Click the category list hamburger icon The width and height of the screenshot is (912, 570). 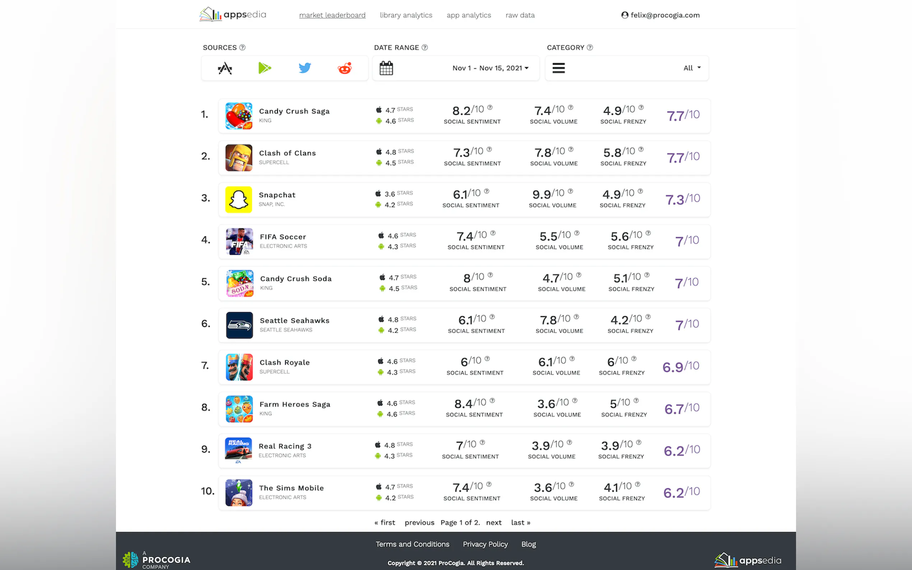pyautogui.click(x=558, y=68)
